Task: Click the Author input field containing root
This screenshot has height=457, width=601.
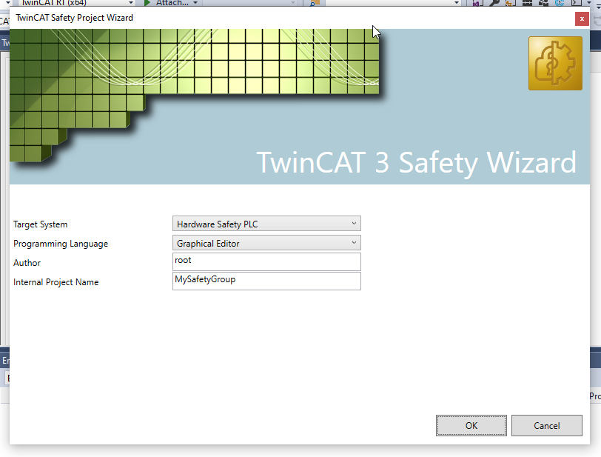Action: [x=266, y=261]
